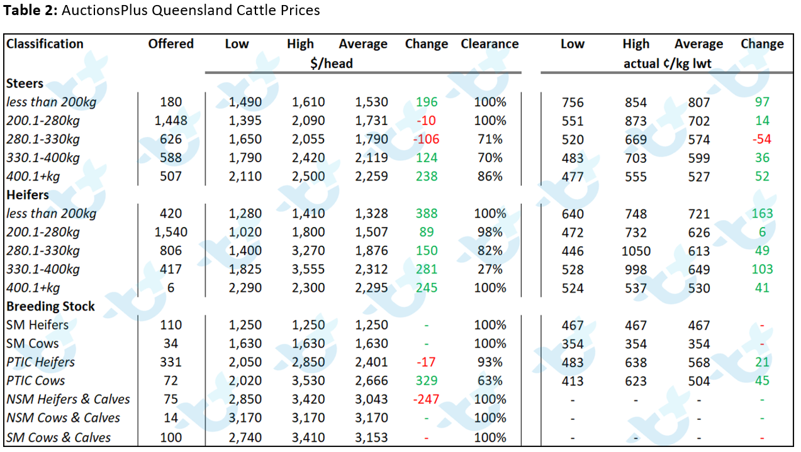Select the 71% clearance cell
Viewport: 801px width, 452px height.
(490, 140)
